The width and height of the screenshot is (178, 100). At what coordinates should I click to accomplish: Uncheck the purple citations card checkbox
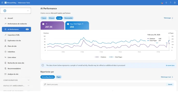43,24
